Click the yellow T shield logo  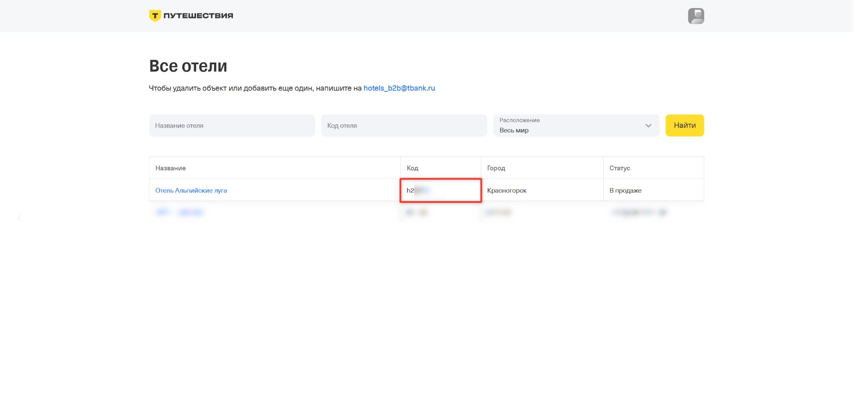[155, 16]
